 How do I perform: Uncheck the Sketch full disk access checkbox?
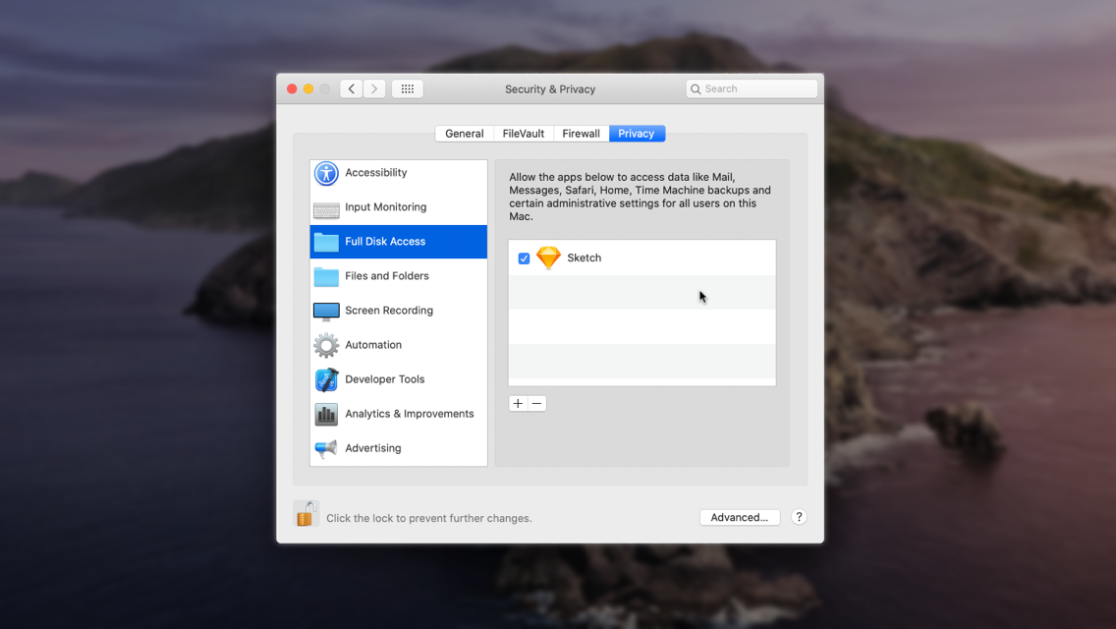tap(524, 258)
